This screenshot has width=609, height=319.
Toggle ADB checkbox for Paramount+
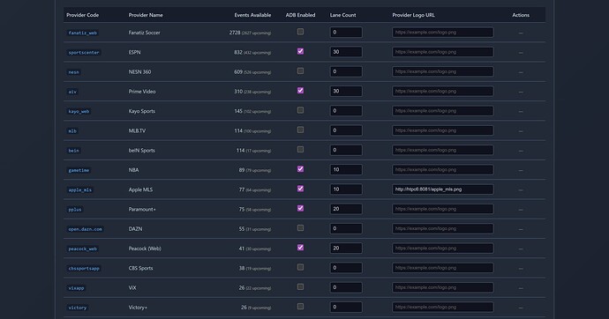(300, 208)
